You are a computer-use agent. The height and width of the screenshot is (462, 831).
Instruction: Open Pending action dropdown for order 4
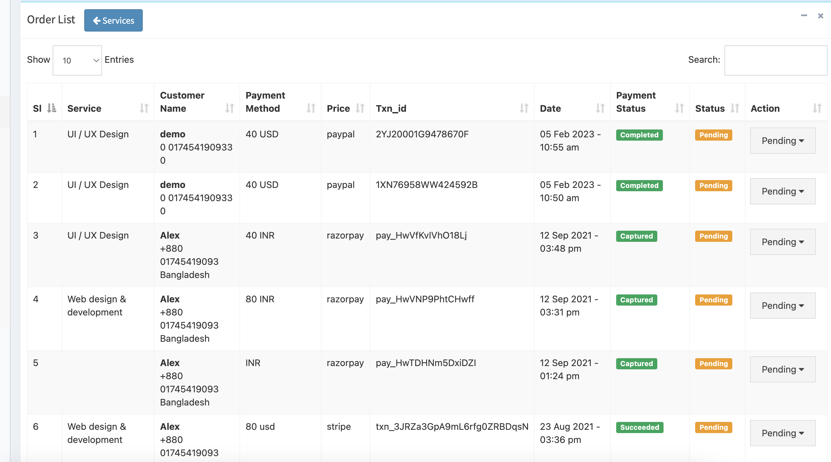point(783,306)
